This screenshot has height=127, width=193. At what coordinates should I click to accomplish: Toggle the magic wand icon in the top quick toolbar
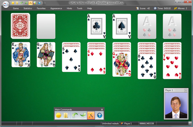(30, 3)
